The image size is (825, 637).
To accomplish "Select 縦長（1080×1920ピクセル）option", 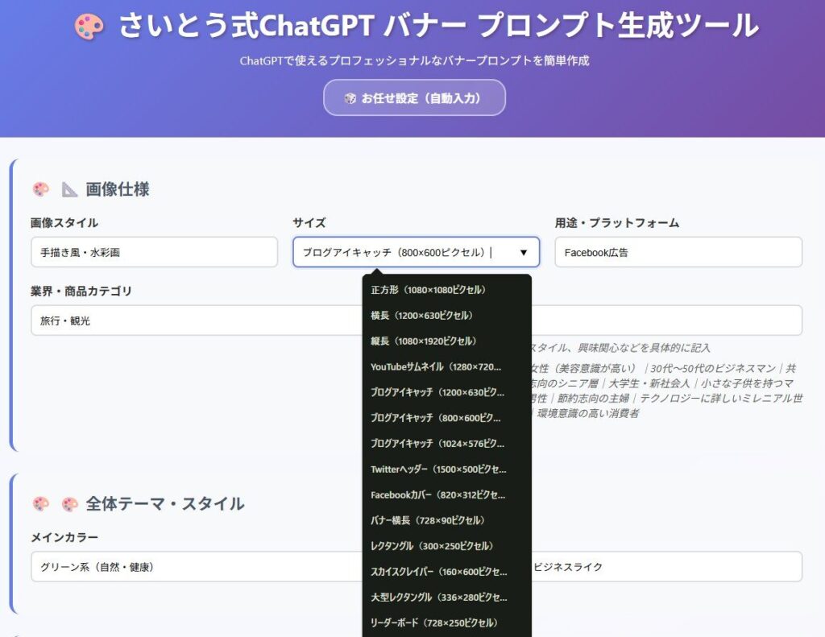I will click(x=446, y=341).
